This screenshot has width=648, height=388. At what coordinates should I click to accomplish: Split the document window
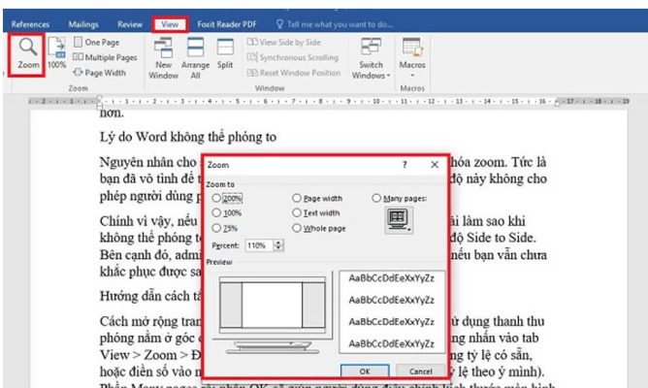point(225,53)
